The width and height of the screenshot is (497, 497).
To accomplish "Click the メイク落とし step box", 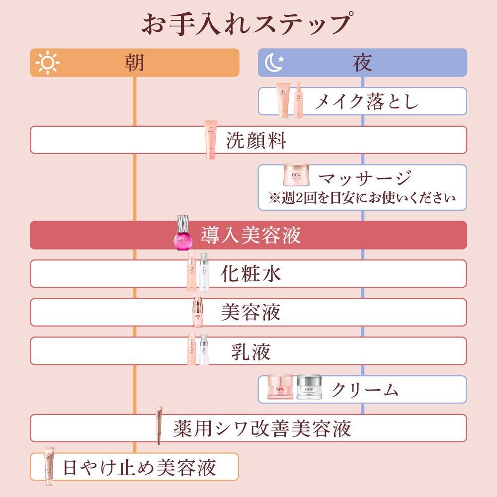I will (367, 101).
